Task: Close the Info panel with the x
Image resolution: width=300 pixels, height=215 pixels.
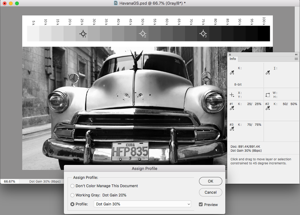Action: tap(230, 54)
